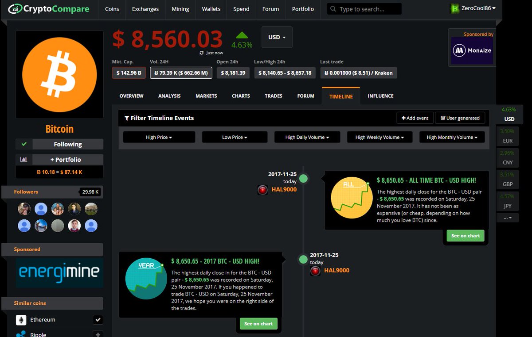Image resolution: width=532 pixels, height=337 pixels.
Task: Click the top timeline marker dot
Action: click(303, 179)
